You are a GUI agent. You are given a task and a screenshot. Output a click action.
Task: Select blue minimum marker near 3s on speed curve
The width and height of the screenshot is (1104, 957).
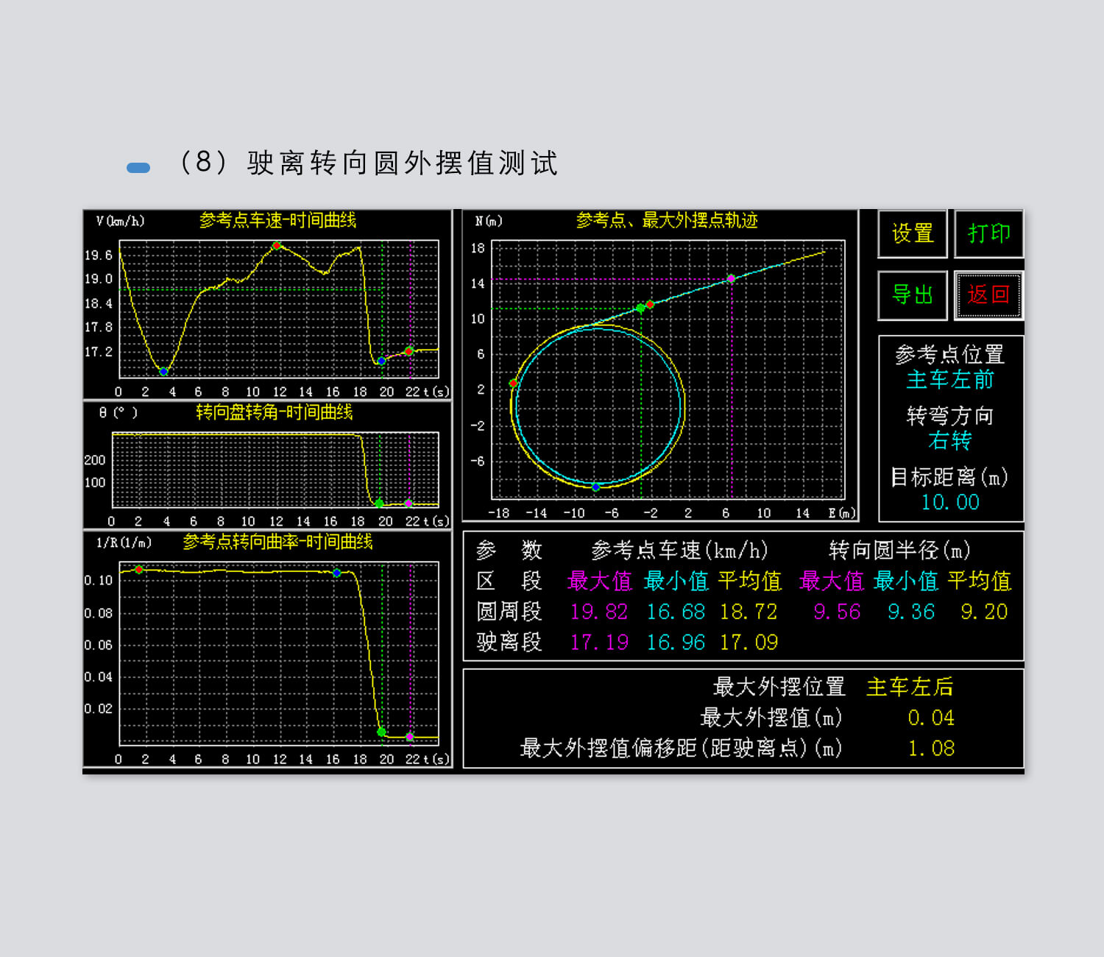point(163,371)
